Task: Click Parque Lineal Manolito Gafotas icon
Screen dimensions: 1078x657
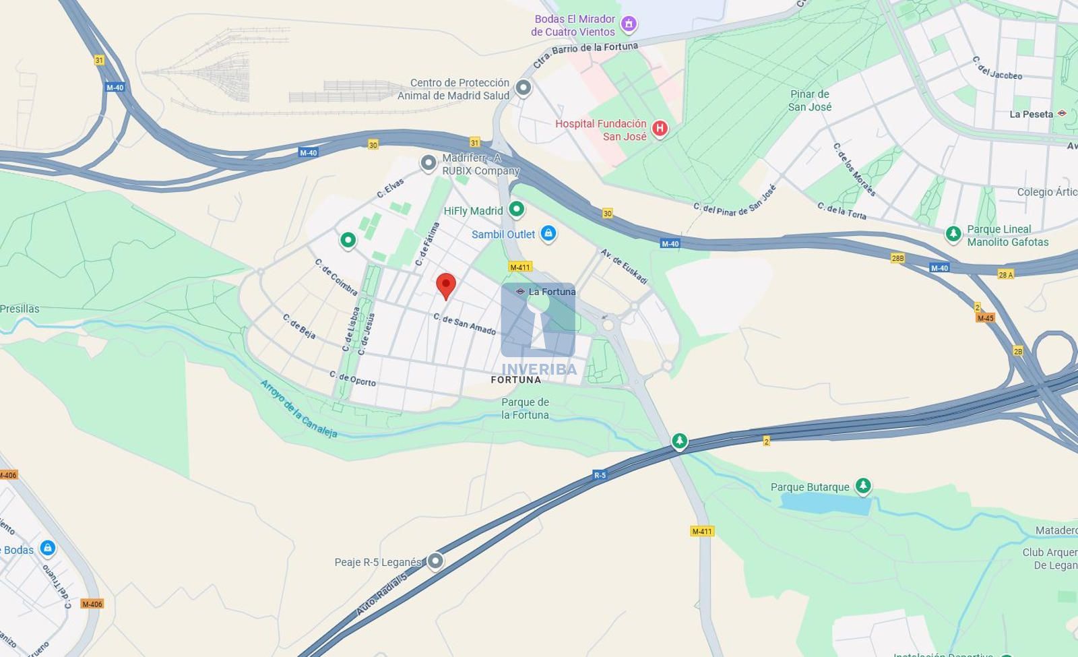Action: click(953, 234)
